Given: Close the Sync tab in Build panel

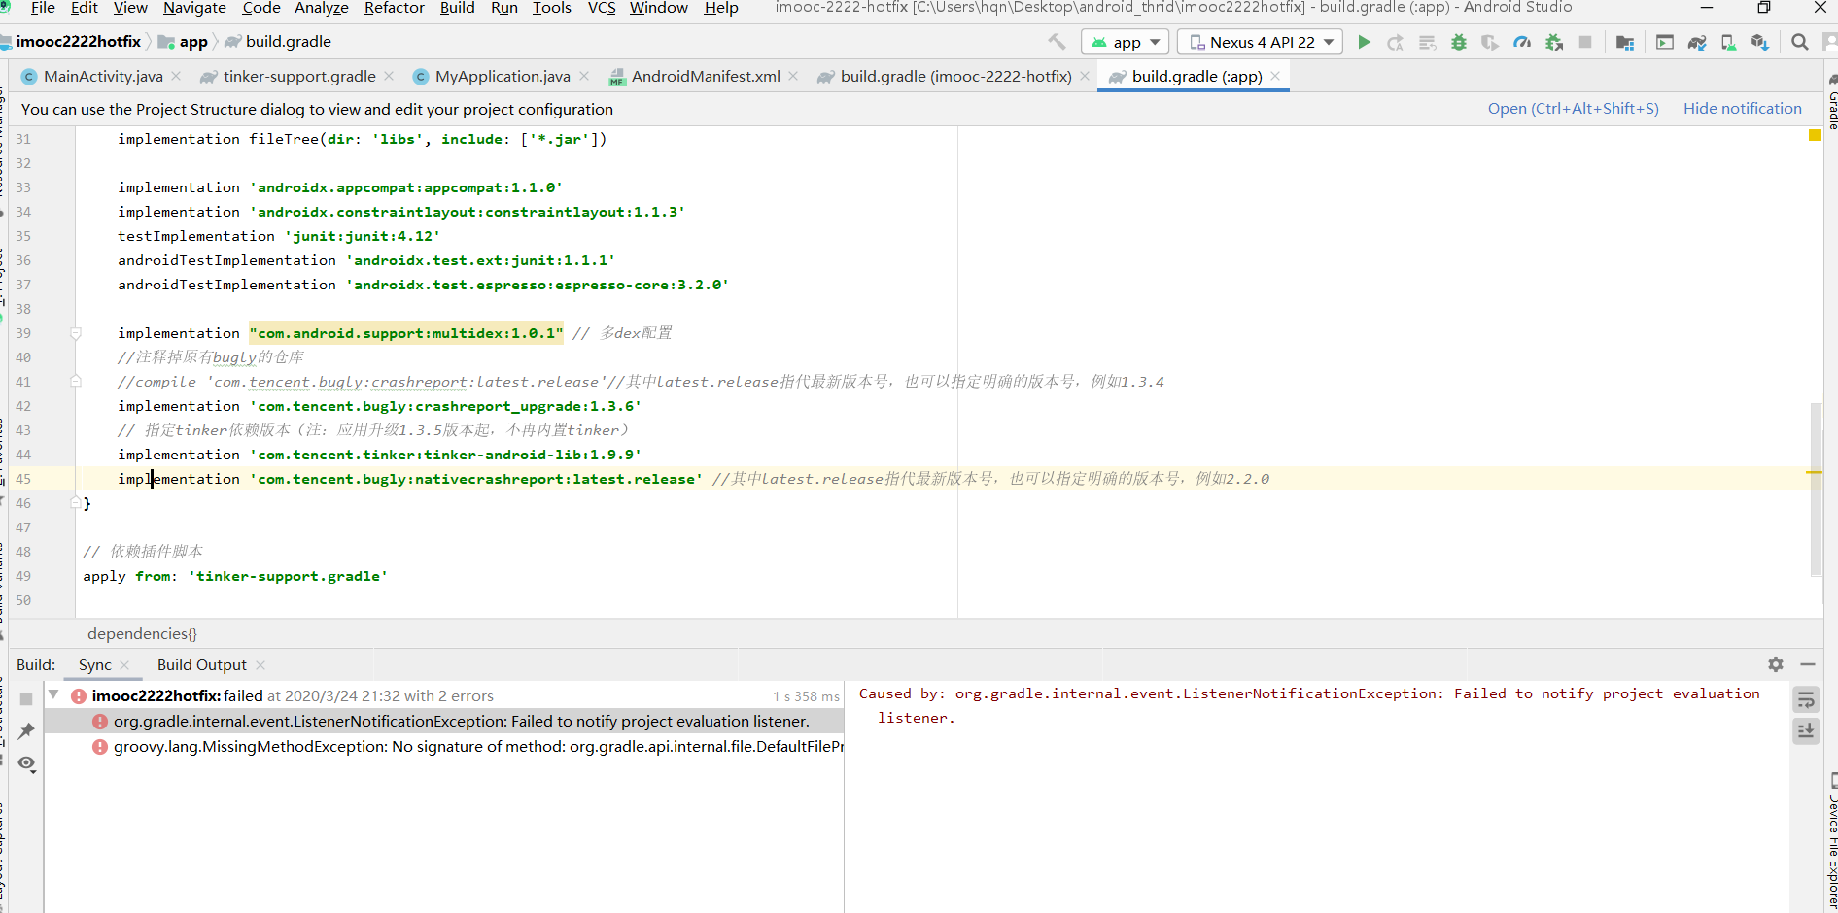Looking at the screenshot, I should pyautogui.click(x=124, y=665).
